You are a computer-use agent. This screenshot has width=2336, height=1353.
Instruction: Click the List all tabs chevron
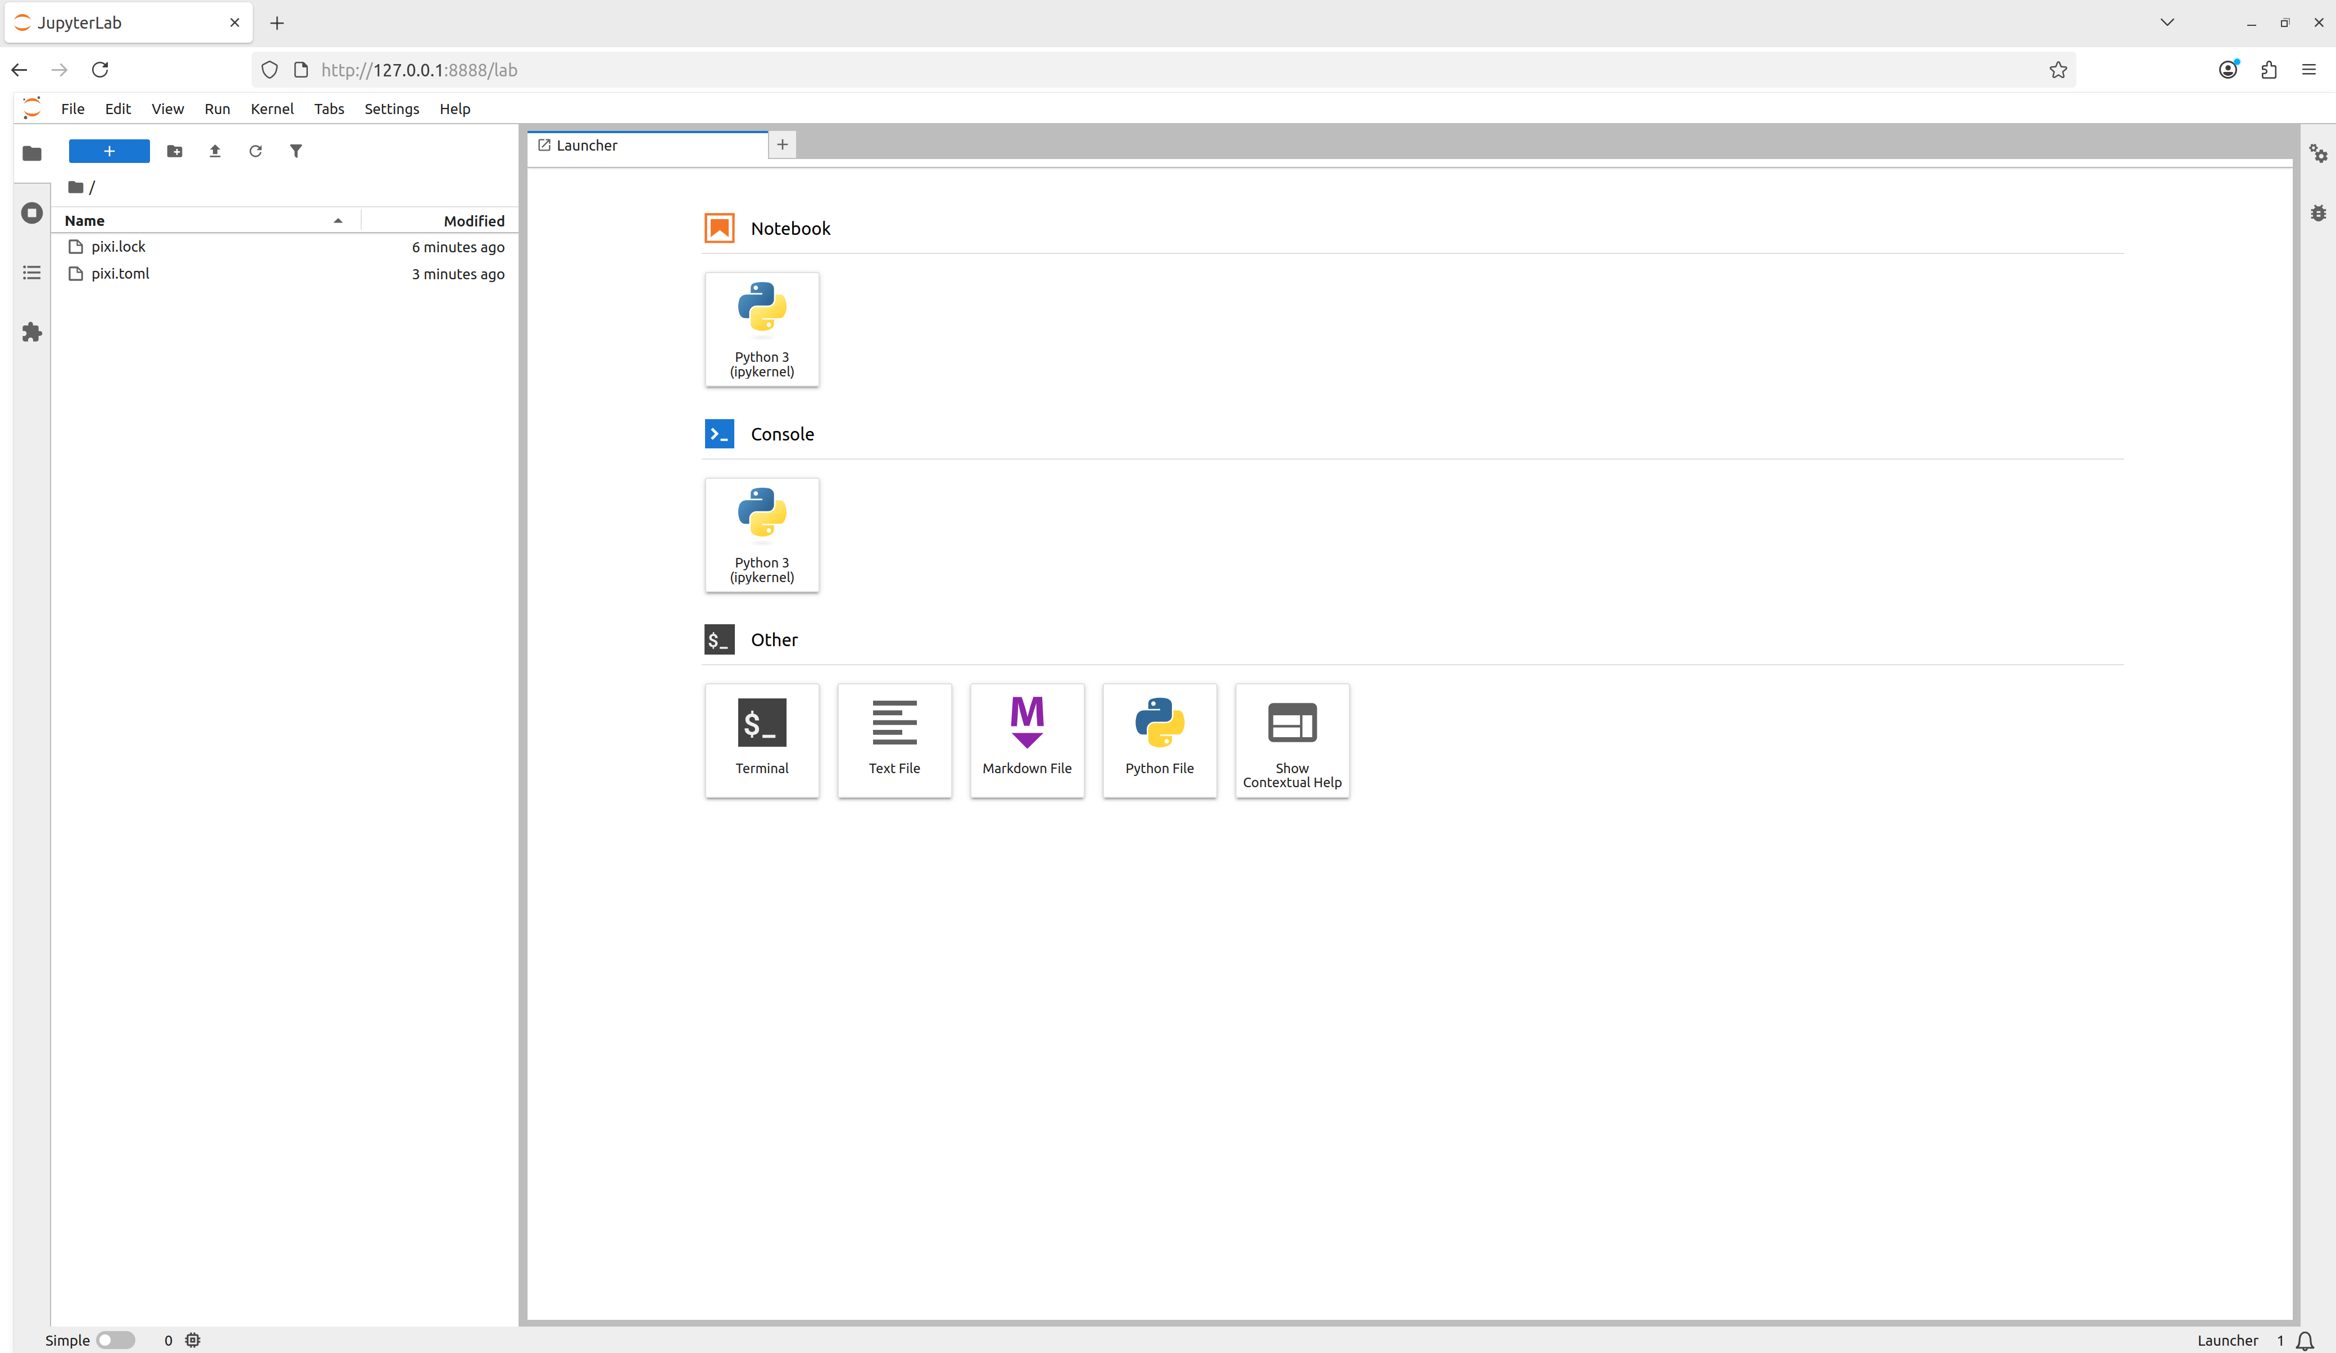pyautogui.click(x=2167, y=22)
